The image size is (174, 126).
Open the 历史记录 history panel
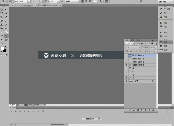pos(166,9)
